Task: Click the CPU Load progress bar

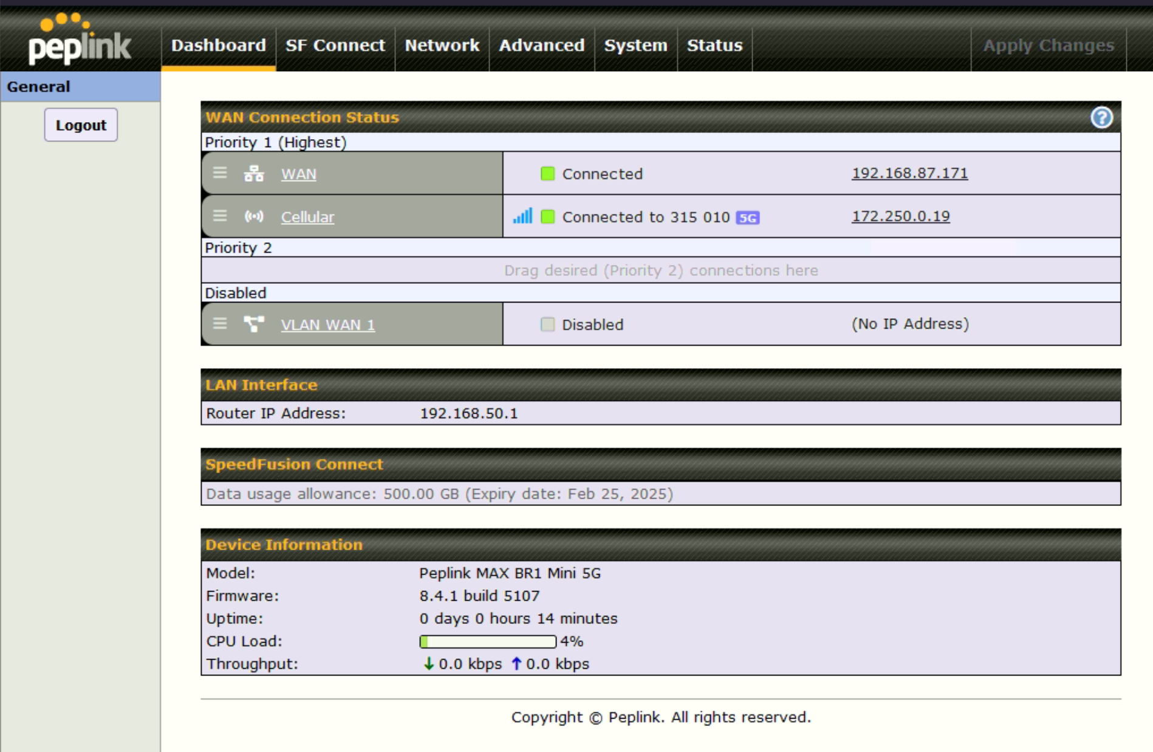Action: [488, 641]
